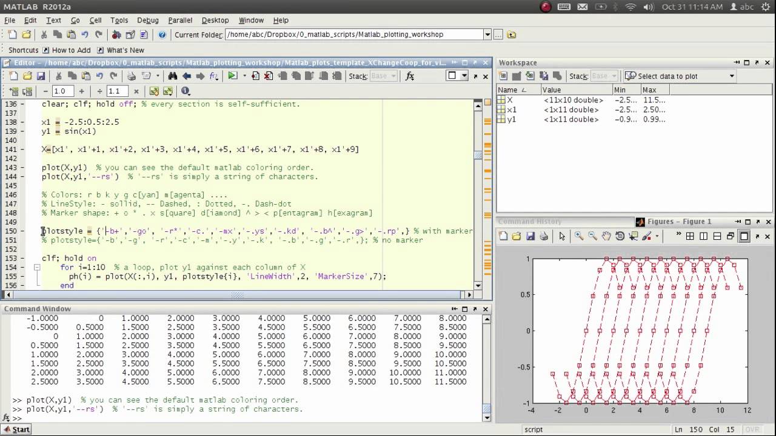The image size is (776, 436).
Task: Open the Parallel menu
Action: tap(180, 20)
